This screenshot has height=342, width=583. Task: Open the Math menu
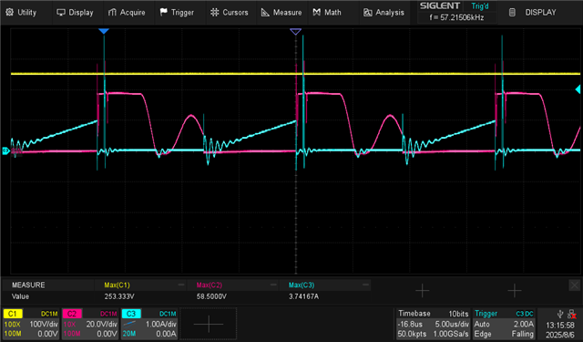pos(327,12)
